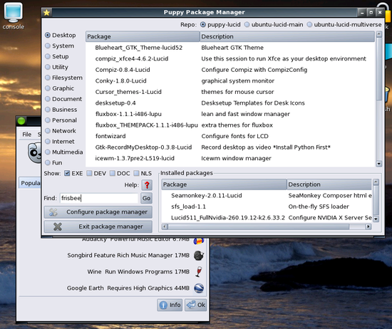Select the ubuntu-lucid-main repo
392x329 pixels.
point(274,24)
